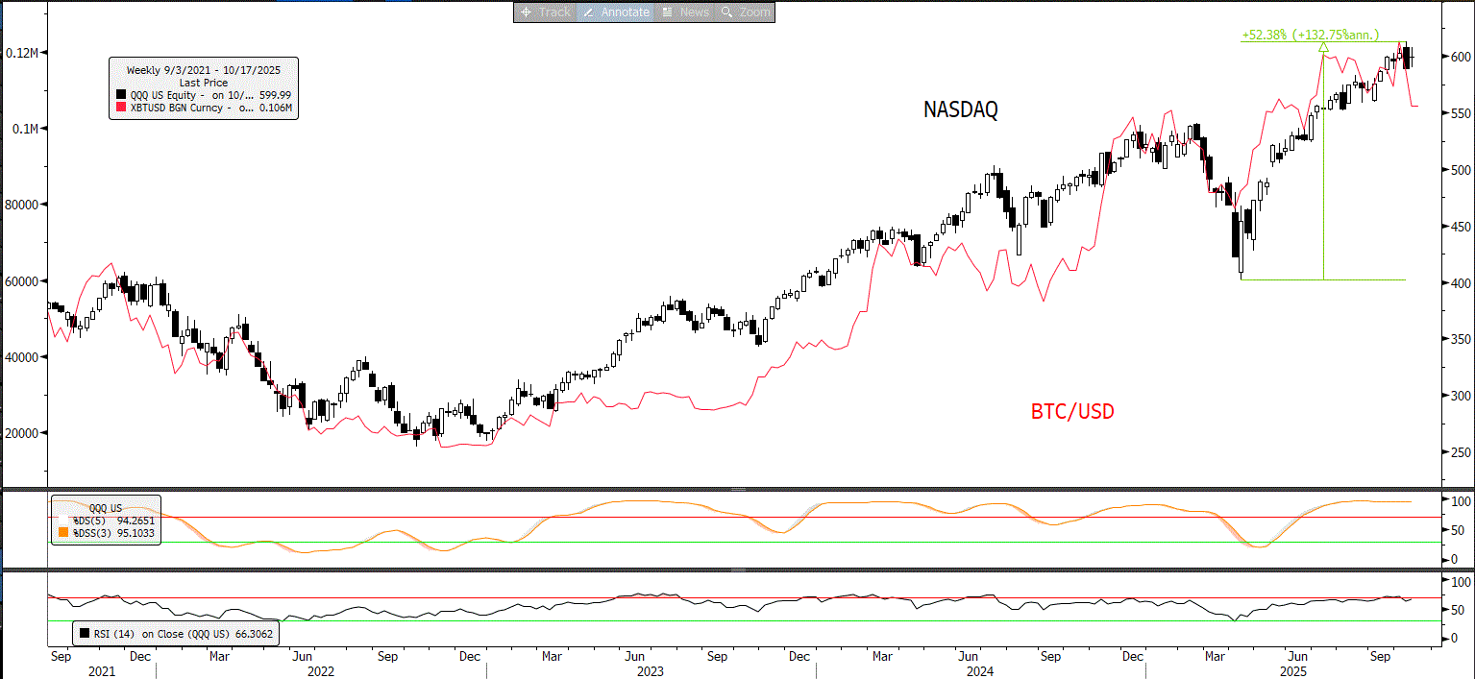Click the orange %DSS(3) legend swatch
The width and height of the screenshot is (1475, 679).
pos(63,531)
